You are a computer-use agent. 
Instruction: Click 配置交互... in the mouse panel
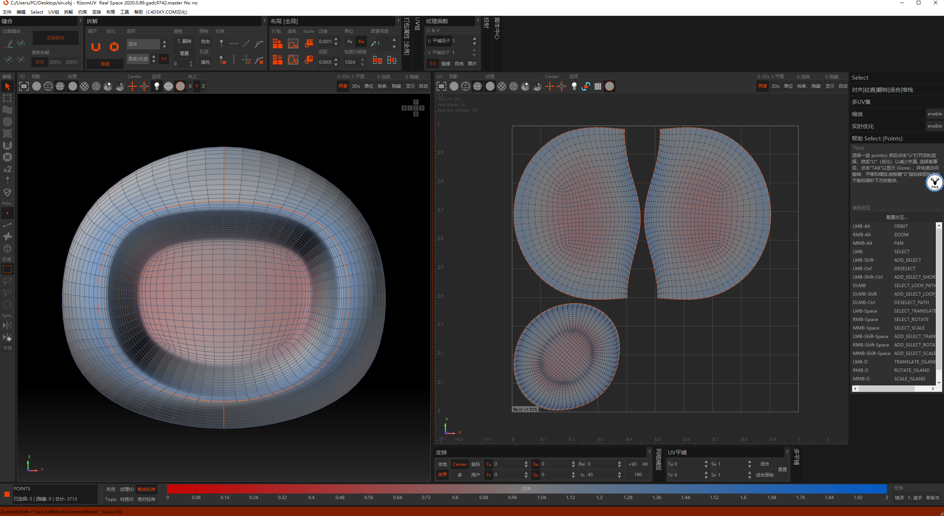[896, 217]
